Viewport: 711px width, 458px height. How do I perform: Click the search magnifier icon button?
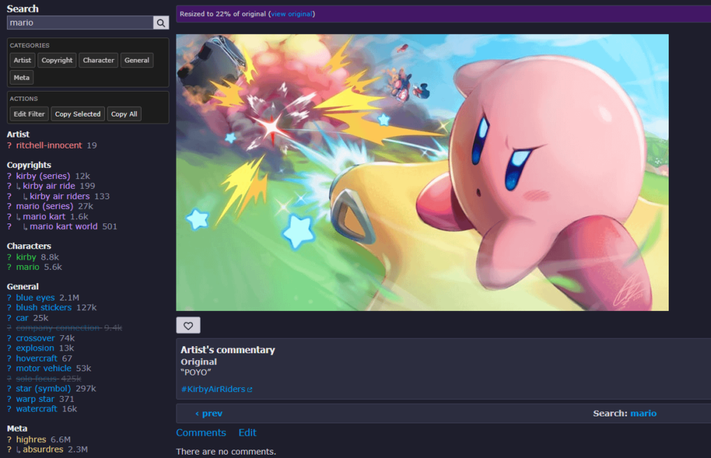click(x=161, y=23)
